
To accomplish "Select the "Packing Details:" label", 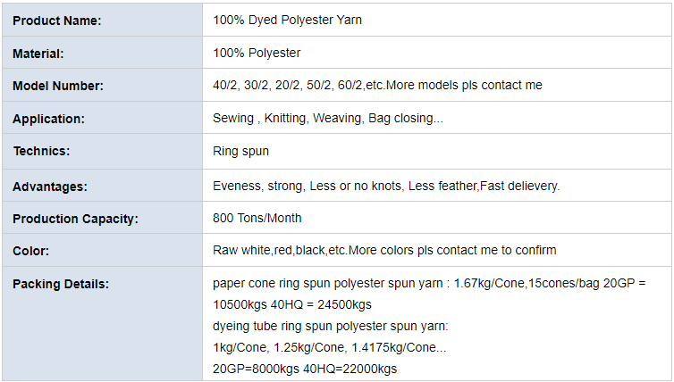I will (x=61, y=285).
